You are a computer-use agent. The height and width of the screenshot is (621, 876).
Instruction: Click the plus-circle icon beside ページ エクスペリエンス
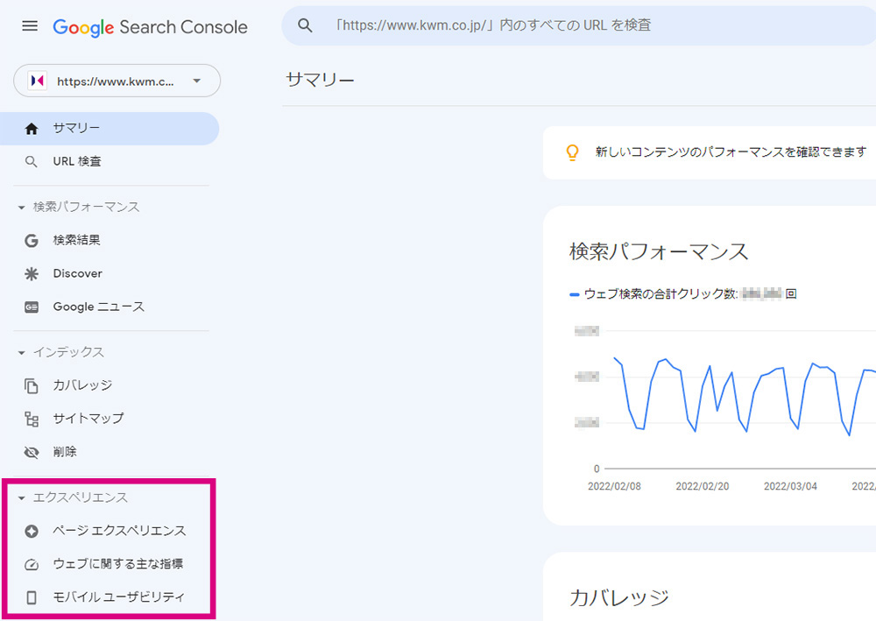pyautogui.click(x=32, y=531)
